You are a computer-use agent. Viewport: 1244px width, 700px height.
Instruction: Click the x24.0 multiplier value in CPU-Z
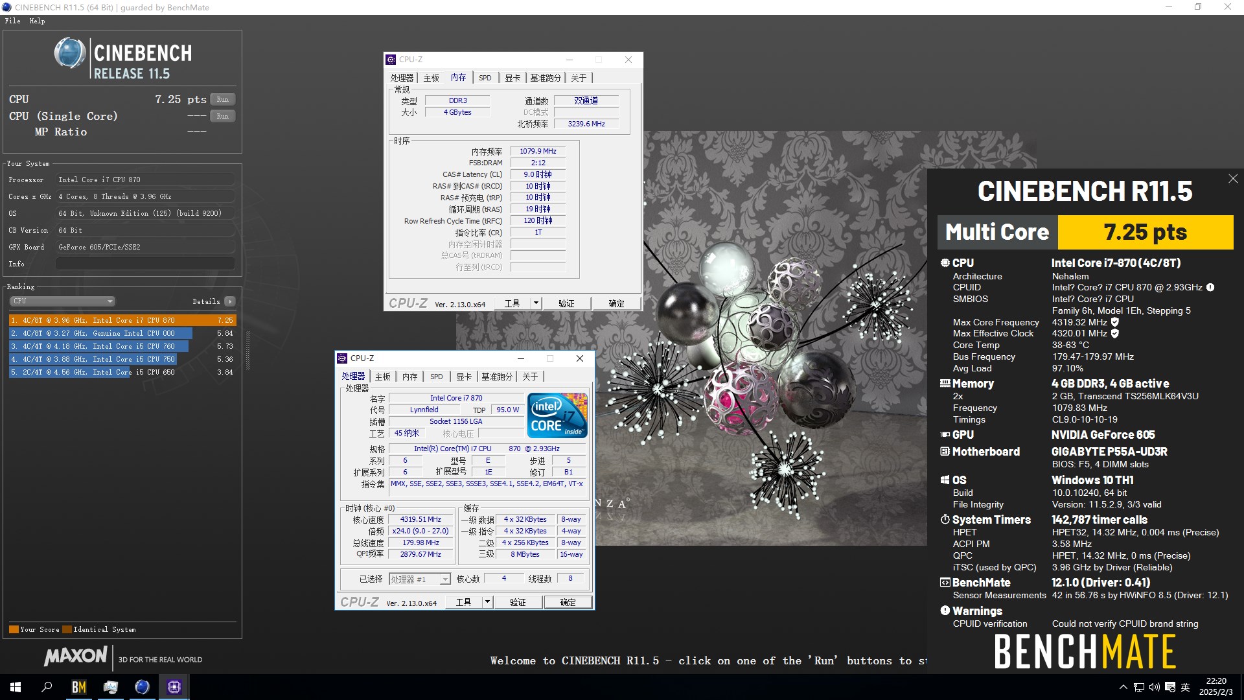[x=420, y=531]
